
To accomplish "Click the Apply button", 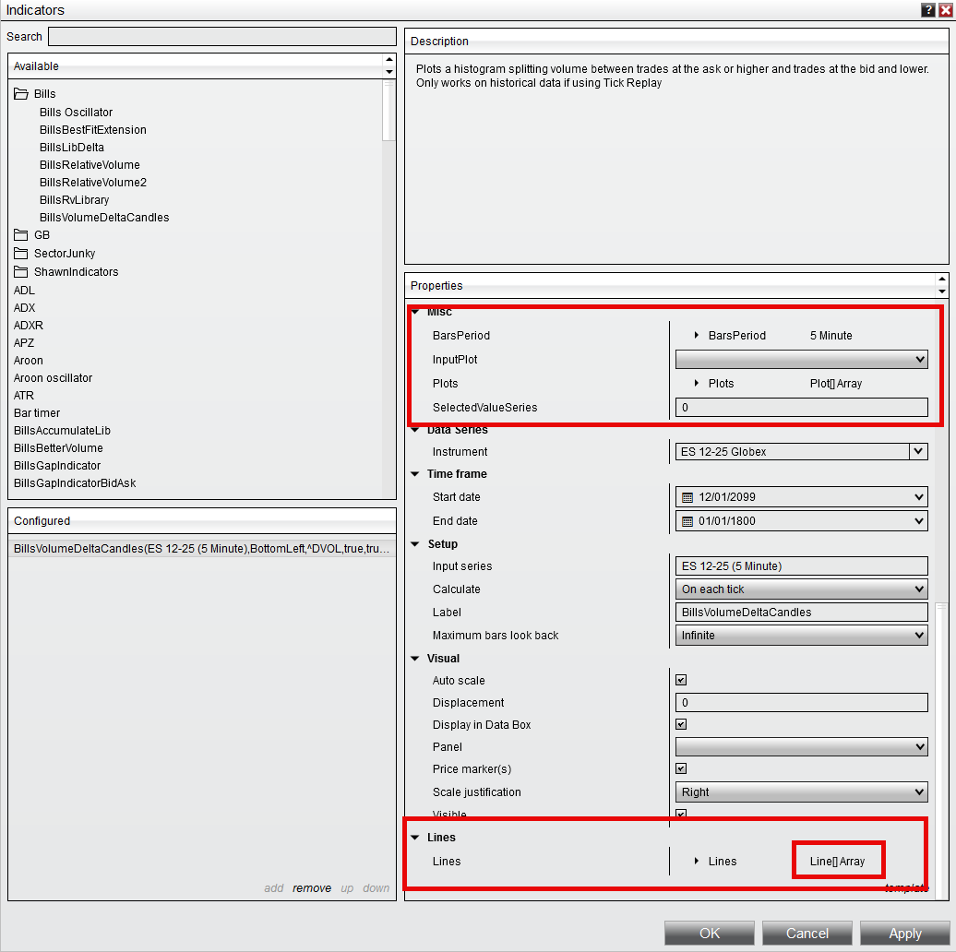I will (x=904, y=934).
